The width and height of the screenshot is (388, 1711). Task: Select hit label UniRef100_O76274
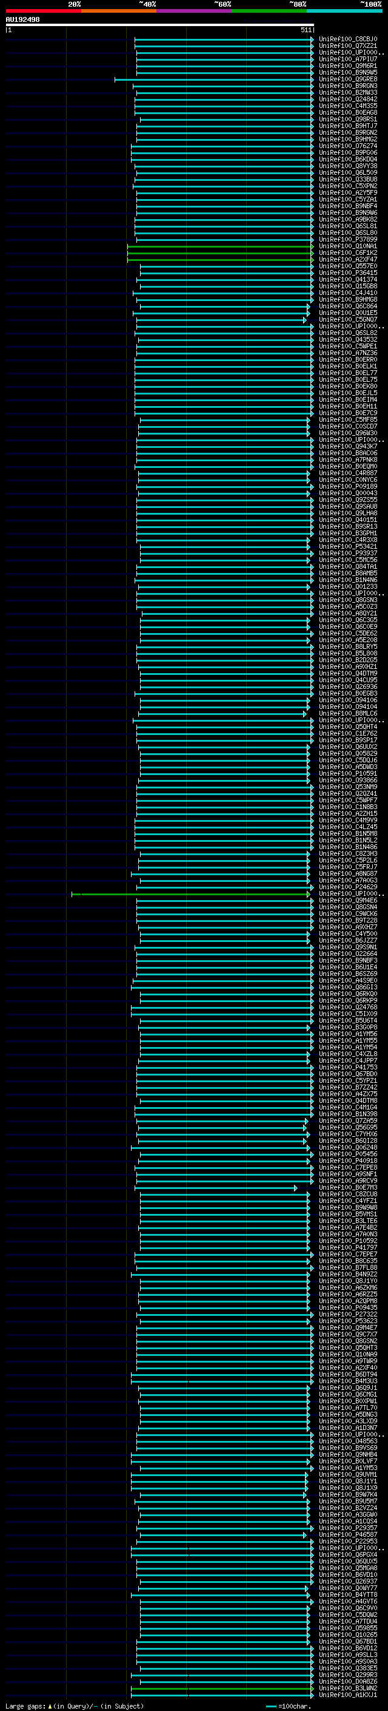tap(347, 146)
